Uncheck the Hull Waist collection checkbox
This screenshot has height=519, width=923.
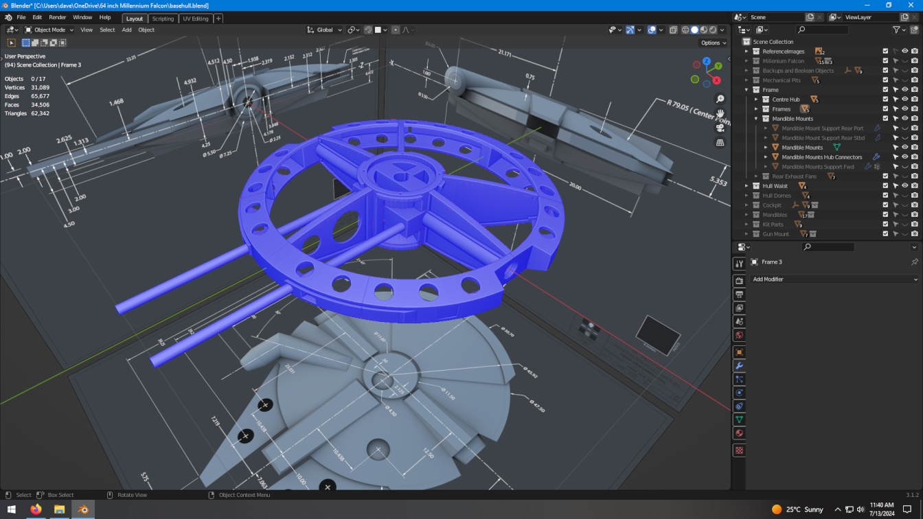(885, 186)
